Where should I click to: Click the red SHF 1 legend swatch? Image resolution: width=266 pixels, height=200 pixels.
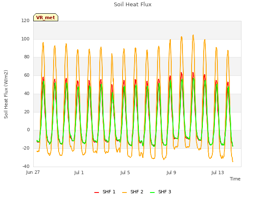tap(97, 192)
